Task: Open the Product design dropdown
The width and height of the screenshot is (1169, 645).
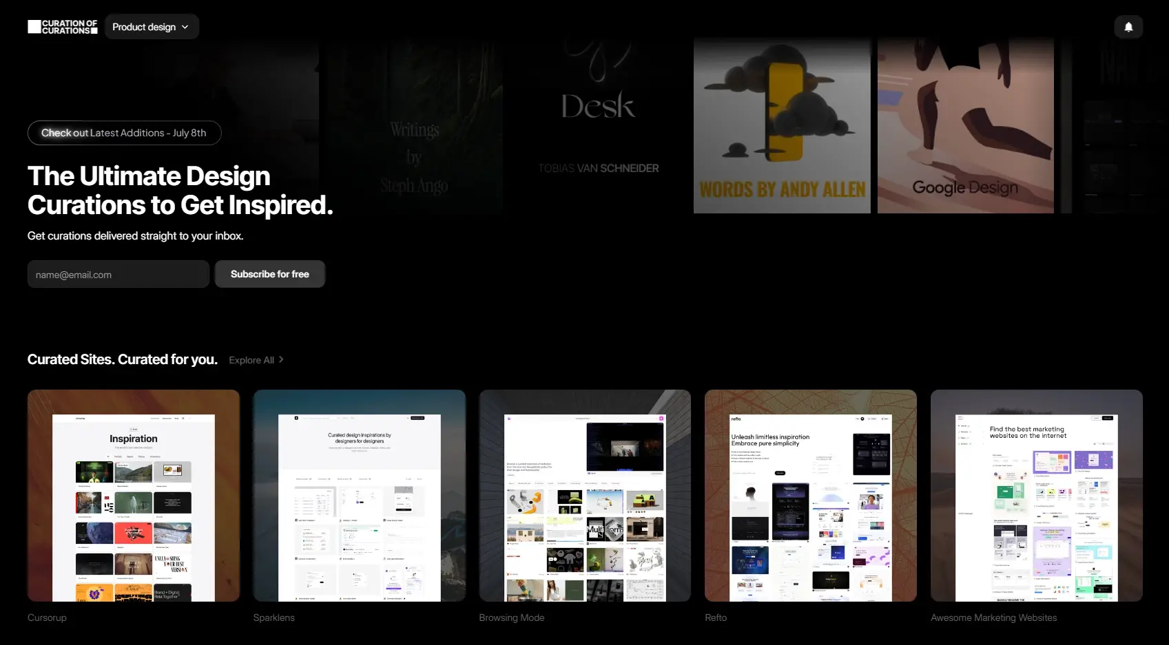Action: click(152, 27)
